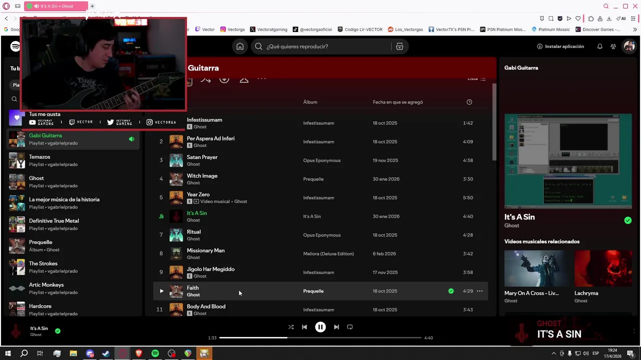Open Lista view options dropdown

pyautogui.click(x=476, y=79)
